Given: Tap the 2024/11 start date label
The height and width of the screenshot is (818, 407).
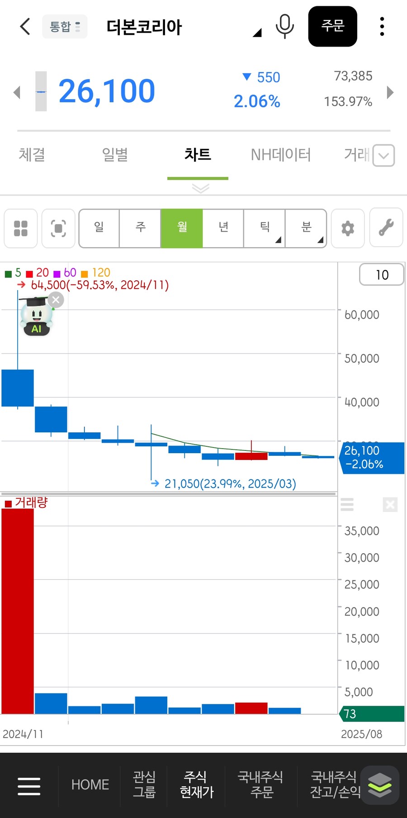Looking at the screenshot, I should [23, 734].
